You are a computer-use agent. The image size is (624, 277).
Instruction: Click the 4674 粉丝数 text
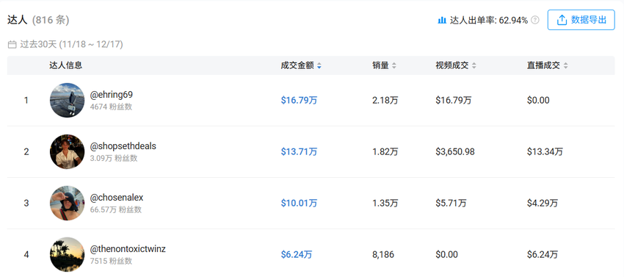pyautogui.click(x=111, y=107)
